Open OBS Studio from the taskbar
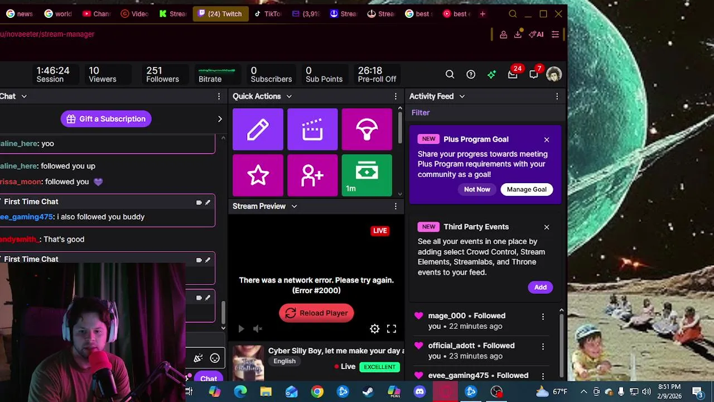Image resolution: width=714 pixels, height=402 pixels. (496, 392)
